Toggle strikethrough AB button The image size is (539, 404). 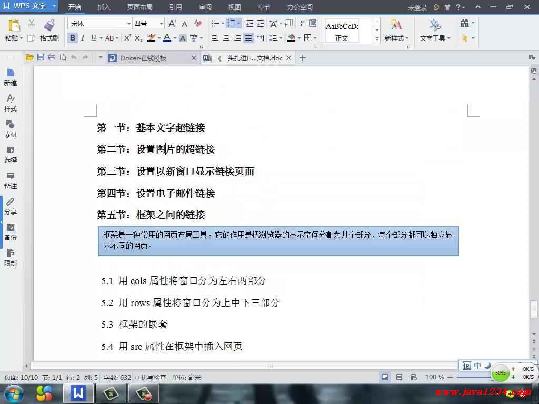tap(109, 38)
